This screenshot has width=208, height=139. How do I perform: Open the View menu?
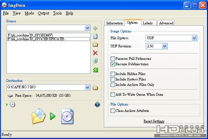17,13
